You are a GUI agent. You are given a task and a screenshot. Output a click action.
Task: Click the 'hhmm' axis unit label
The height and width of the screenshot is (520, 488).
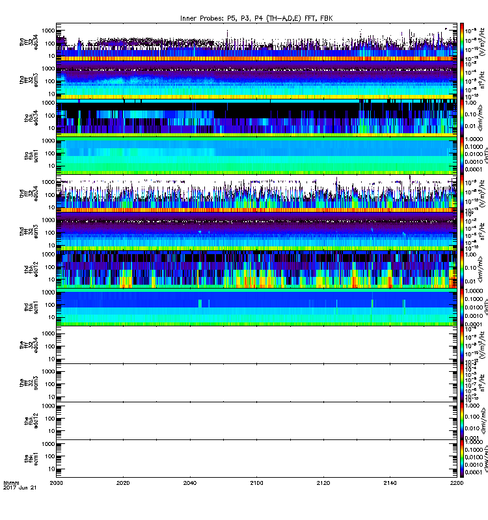click(12, 483)
